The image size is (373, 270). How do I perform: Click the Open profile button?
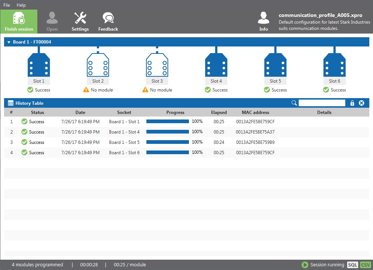coord(52,21)
